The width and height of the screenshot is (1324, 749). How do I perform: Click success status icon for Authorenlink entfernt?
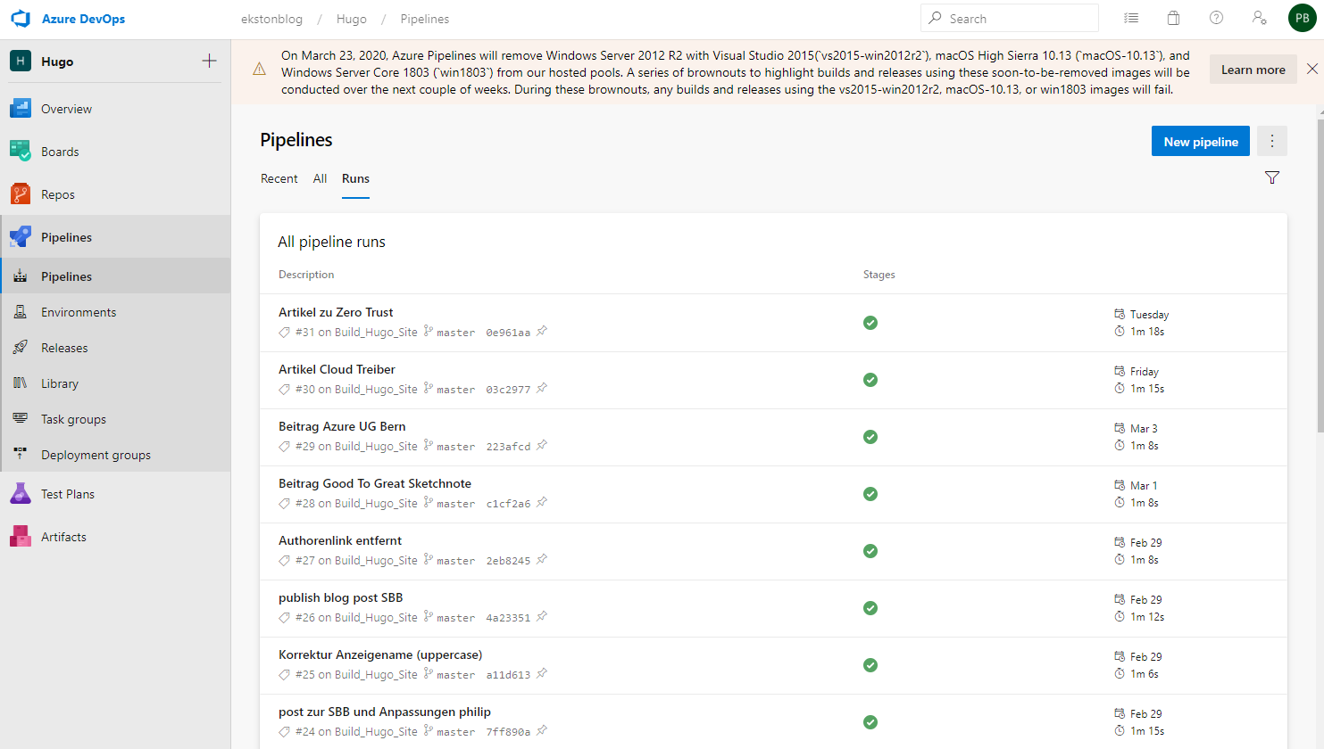click(x=870, y=551)
